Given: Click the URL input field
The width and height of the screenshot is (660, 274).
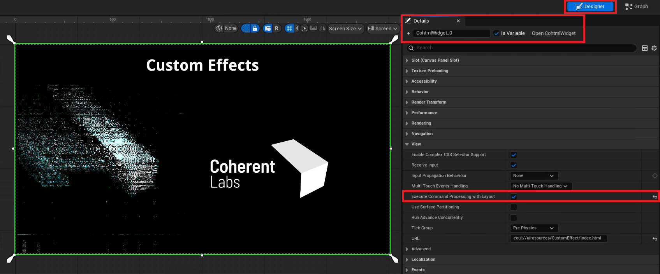Looking at the screenshot, I should tap(558, 238).
